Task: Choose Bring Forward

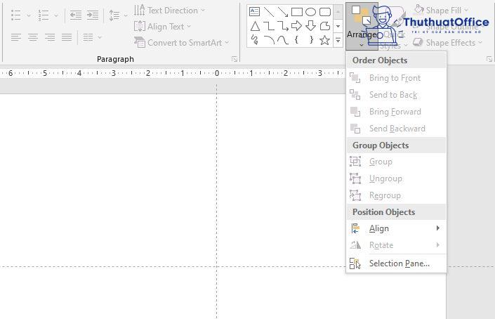Action: (x=396, y=112)
